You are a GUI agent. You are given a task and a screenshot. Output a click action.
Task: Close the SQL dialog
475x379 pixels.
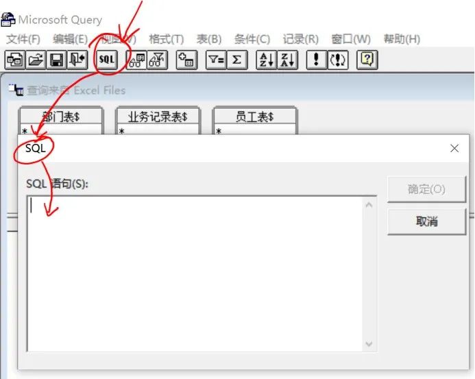pyautogui.click(x=454, y=149)
